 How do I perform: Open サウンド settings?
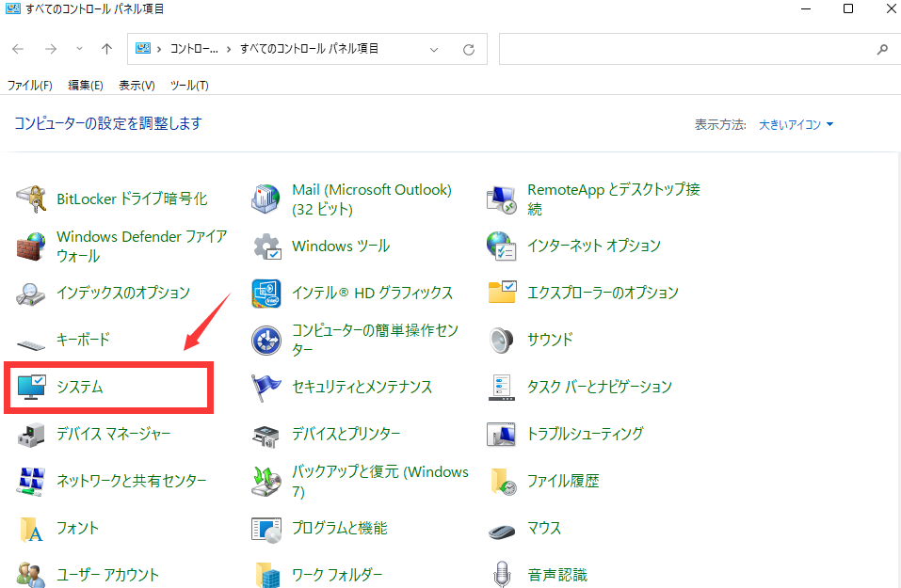click(551, 340)
